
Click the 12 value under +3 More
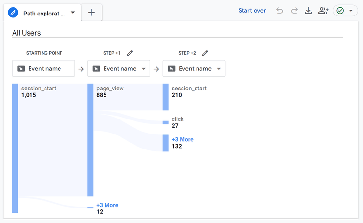click(100, 212)
